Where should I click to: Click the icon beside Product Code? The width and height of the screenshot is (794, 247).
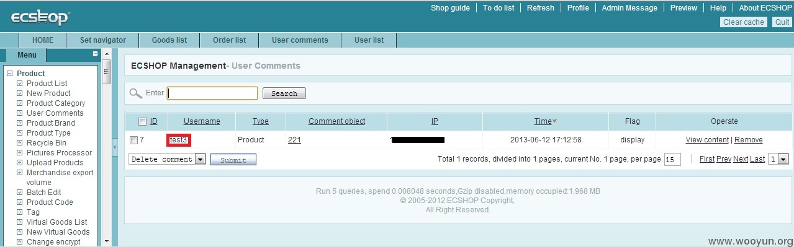click(x=19, y=202)
